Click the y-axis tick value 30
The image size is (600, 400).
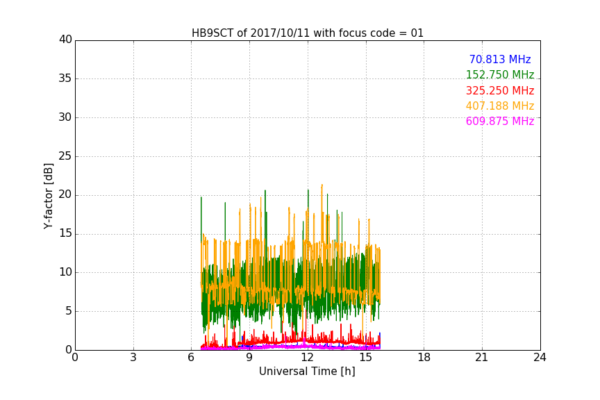(65, 117)
